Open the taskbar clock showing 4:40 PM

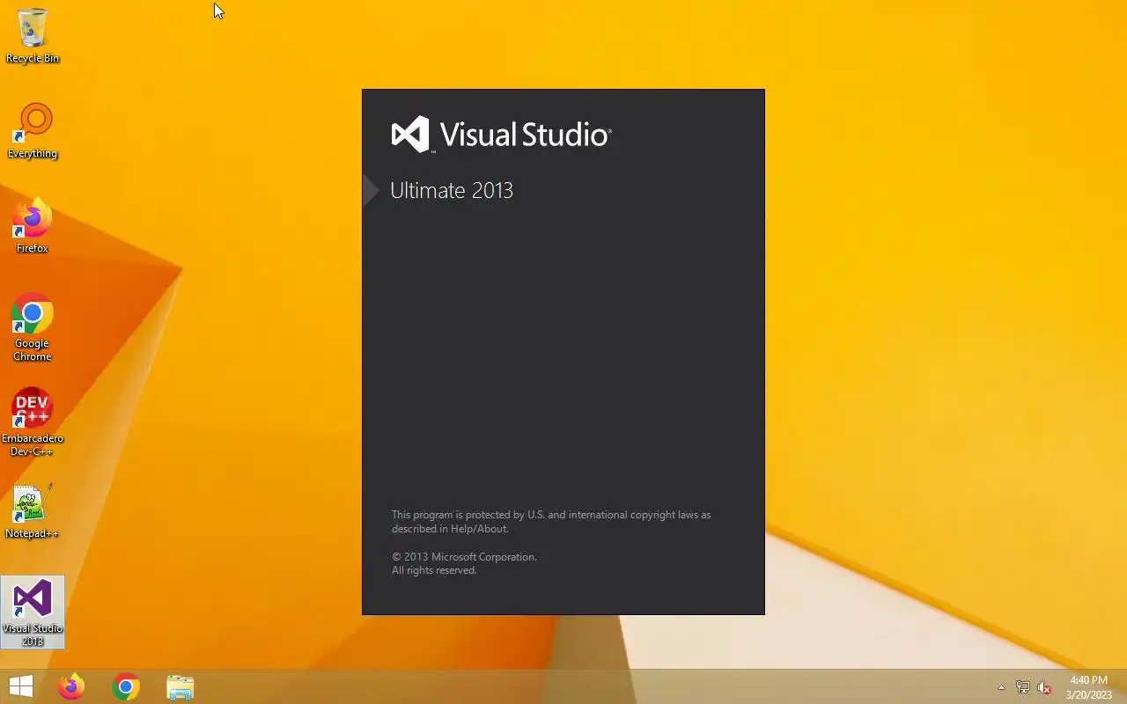(x=1088, y=687)
